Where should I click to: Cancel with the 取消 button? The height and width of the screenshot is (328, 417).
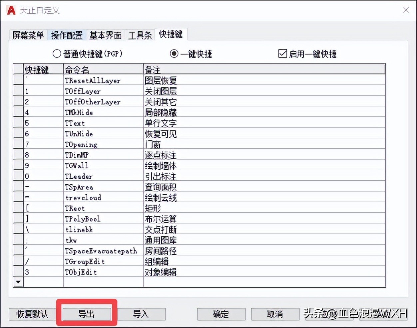[275, 314]
